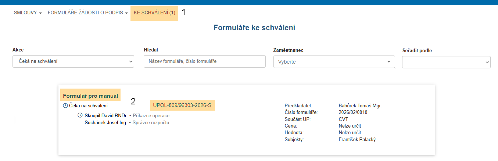Click subject František Palacký
The image size is (498, 161).
(357, 139)
